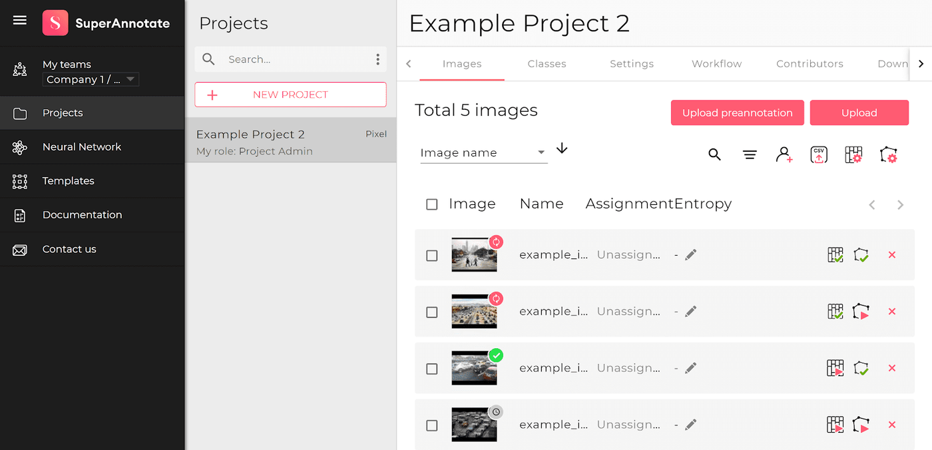Screen dimensions: 932x450
Task: Switch to the Classes tab
Action: coord(547,64)
